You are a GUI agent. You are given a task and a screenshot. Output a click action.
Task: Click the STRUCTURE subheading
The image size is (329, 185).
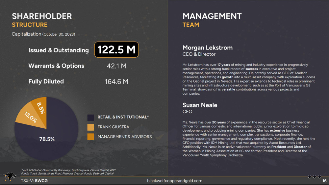click(30, 25)
